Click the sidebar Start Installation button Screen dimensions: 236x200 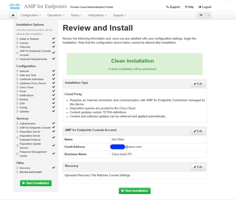(x=36, y=183)
